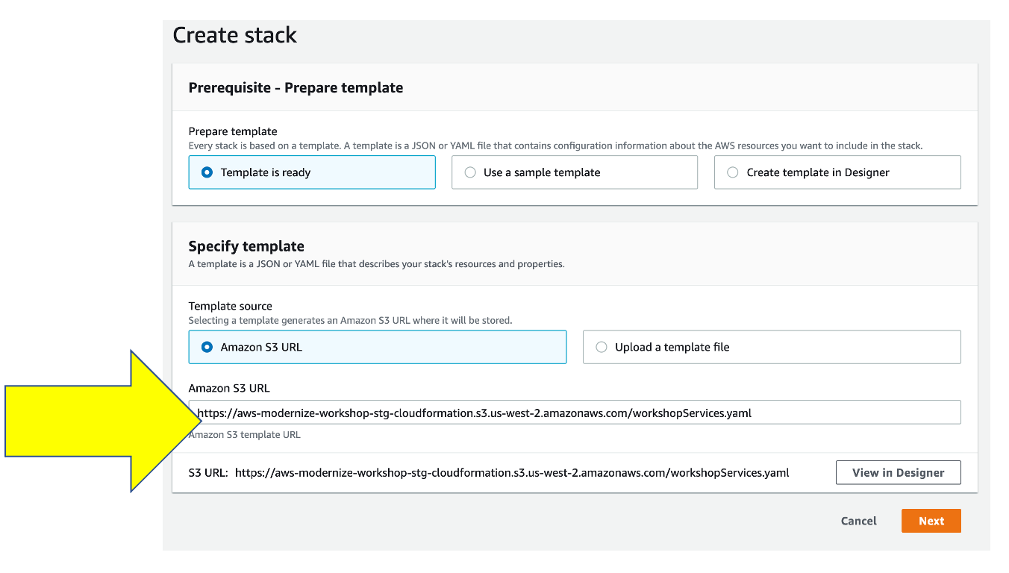
Task: Click the "Selecting a template generates" helper text
Action: coord(350,321)
